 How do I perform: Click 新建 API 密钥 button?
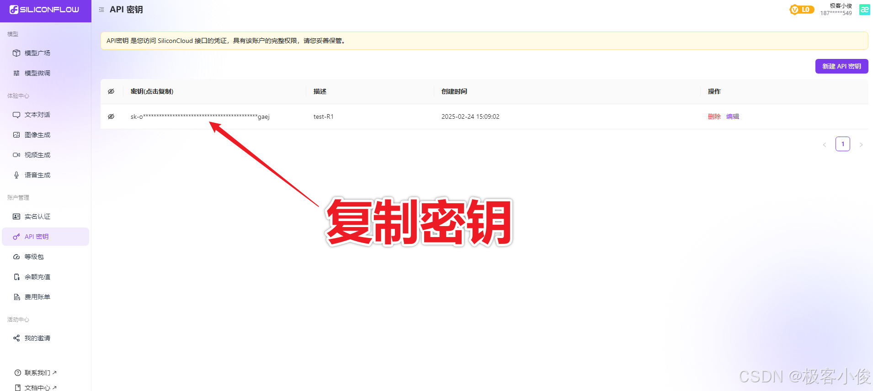pyautogui.click(x=841, y=66)
